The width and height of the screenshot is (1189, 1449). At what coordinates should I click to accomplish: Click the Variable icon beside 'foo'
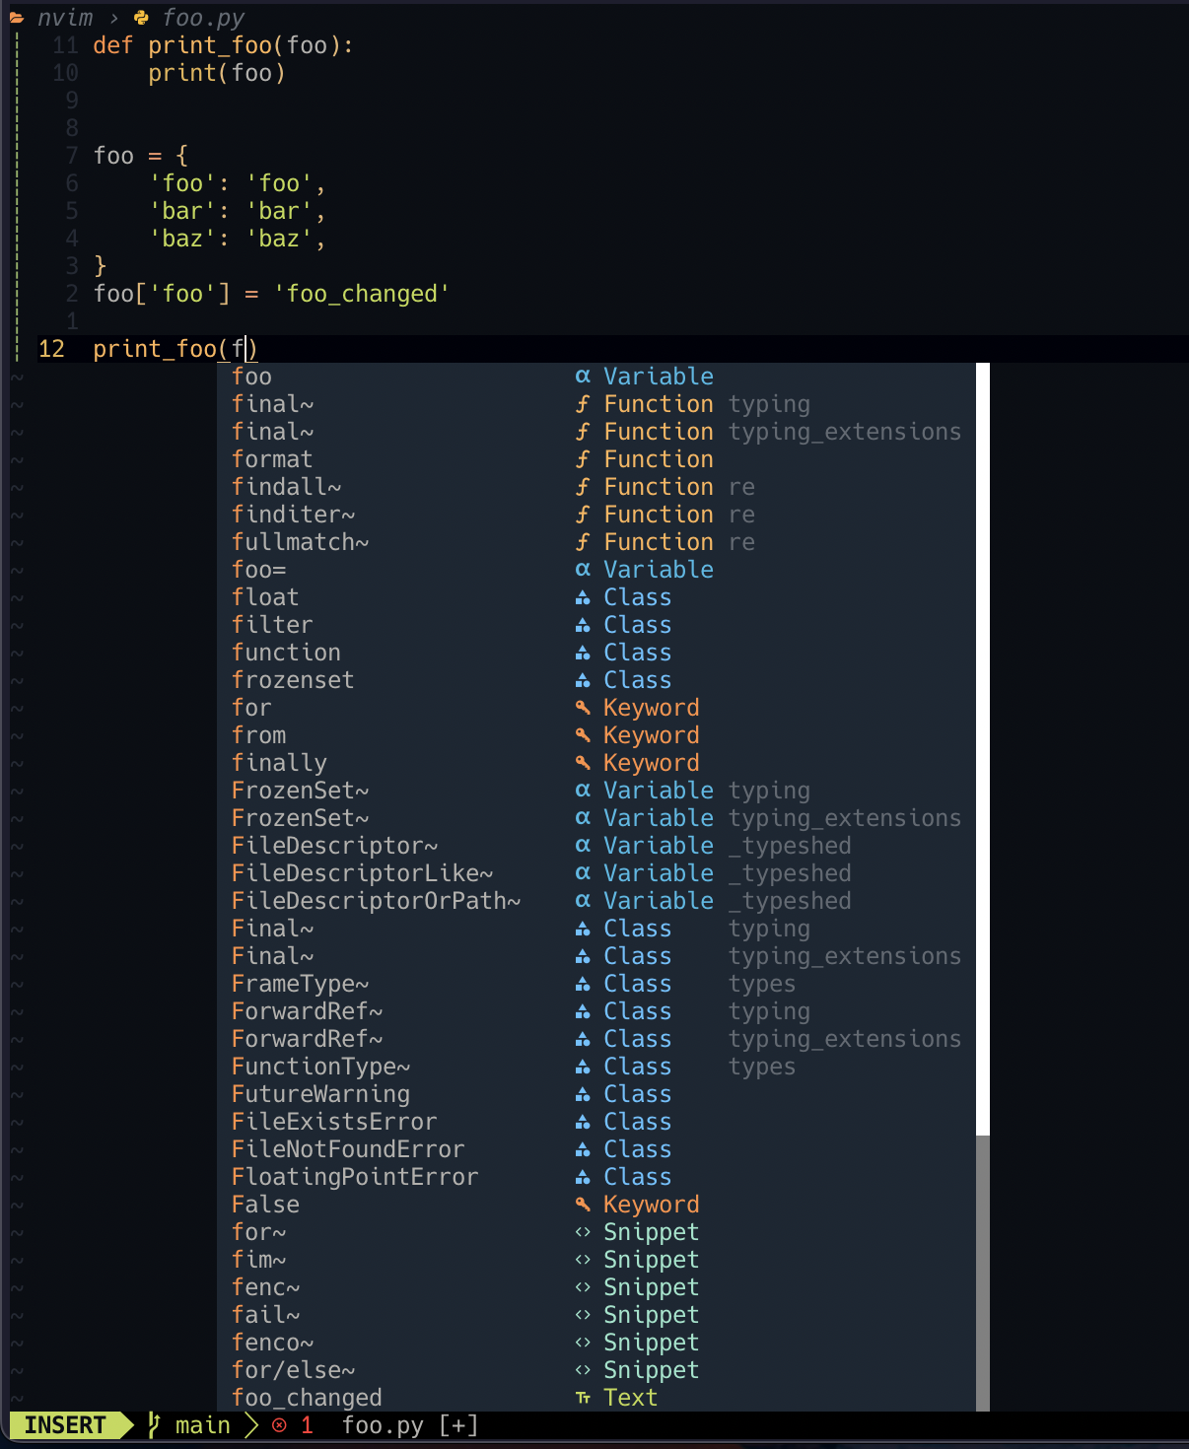(583, 376)
